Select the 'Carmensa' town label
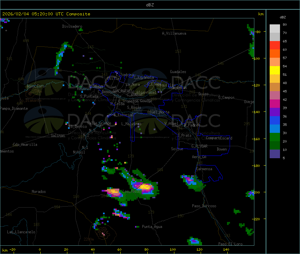Viewport: 300px width, 254px height. tap(204, 169)
